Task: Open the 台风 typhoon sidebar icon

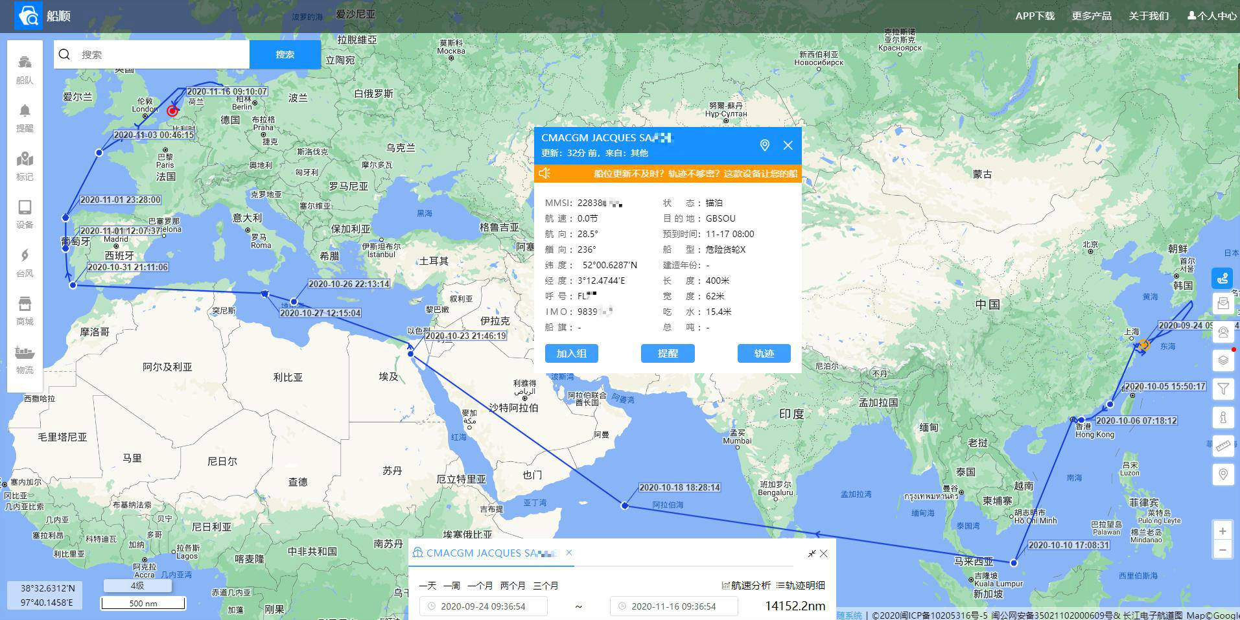Action: (25, 263)
